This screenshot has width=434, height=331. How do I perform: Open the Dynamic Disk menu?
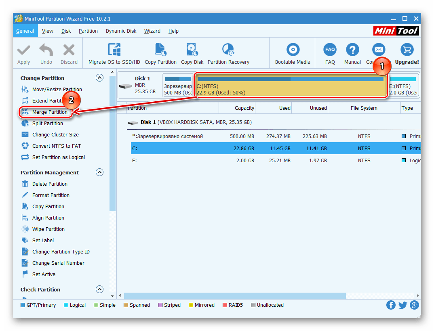tap(121, 31)
